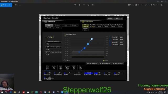Select the Chipset temperature button
Image resolution: width=168 pixels, height=94 pixels.
74,25
